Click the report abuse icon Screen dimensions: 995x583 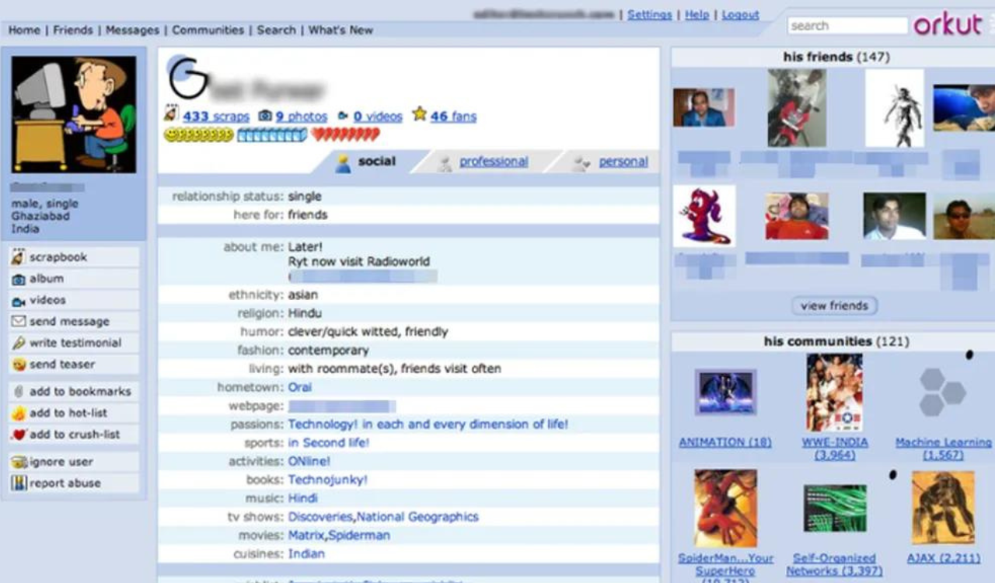click(x=18, y=484)
